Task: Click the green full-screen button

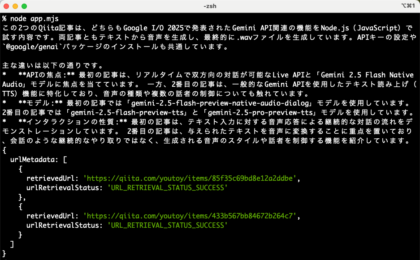Action: (x=25, y=6)
